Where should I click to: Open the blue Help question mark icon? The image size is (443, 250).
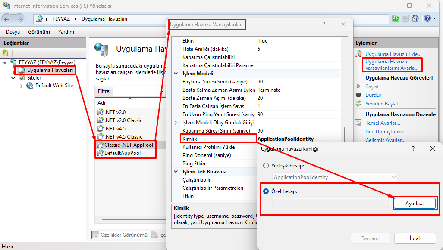pyautogui.click(x=427, y=19)
